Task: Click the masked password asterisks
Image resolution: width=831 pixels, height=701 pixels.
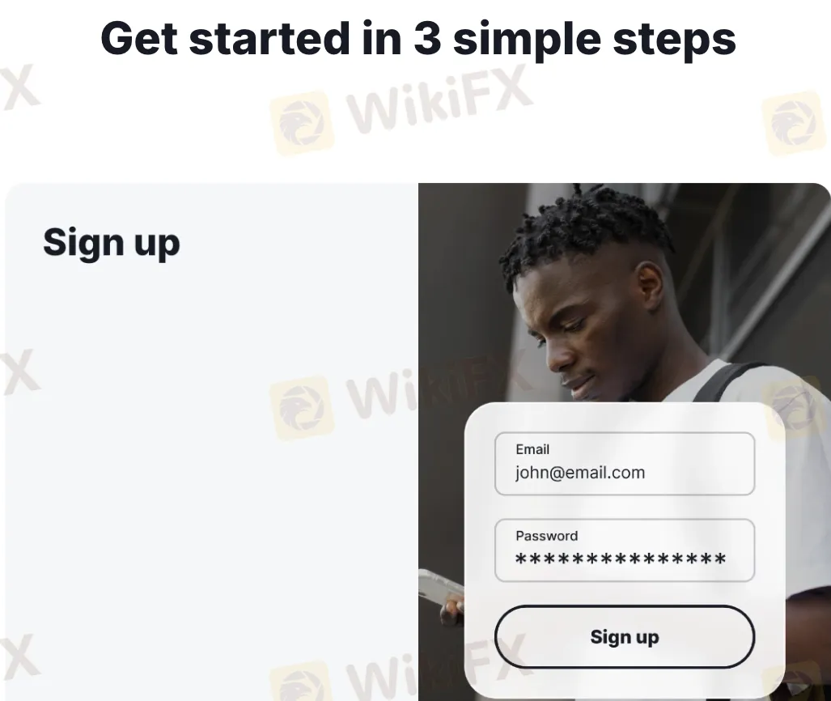Action: pyautogui.click(x=621, y=559)
